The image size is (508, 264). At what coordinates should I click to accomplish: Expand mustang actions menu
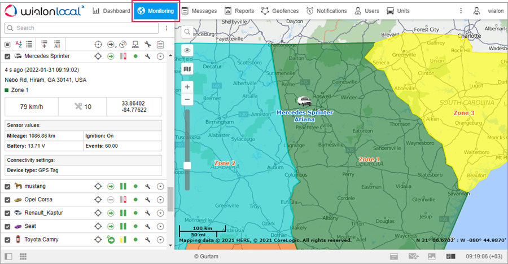coord(160,186)
